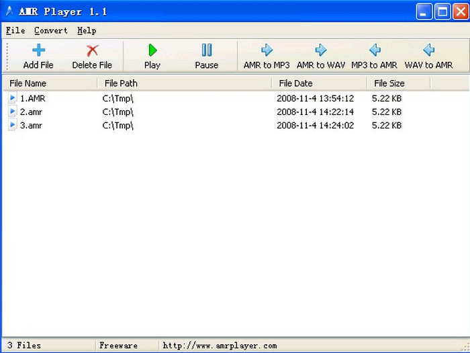Select the 1.AMR file in list
470x353 pixels.
pos(32,98)
